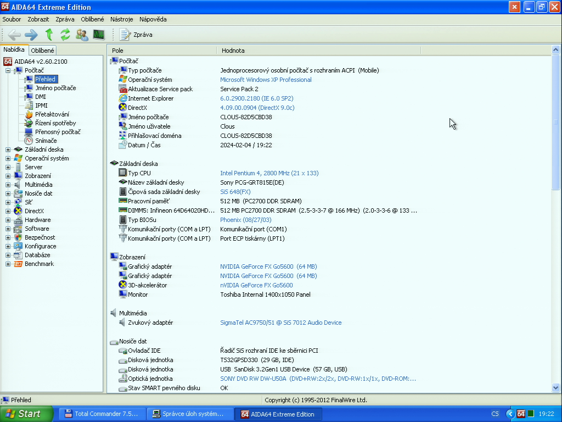Expand the Nosiče dat node
The width and height of the screenshot is (562, 422).
click(8, 193)
